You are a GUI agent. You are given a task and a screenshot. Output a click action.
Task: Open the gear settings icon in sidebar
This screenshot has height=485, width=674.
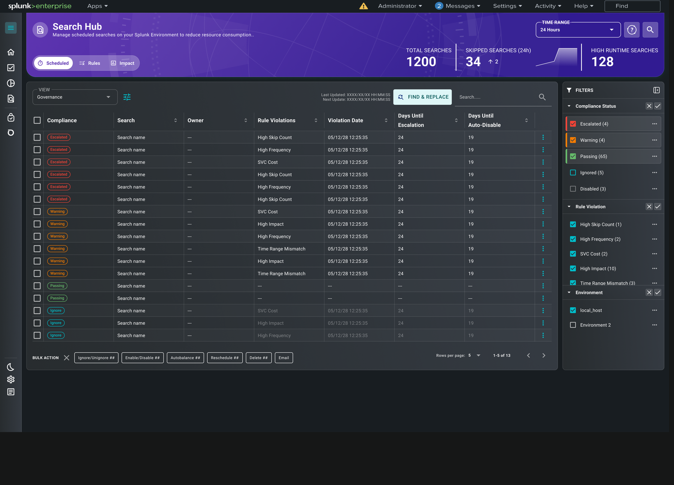tap(11, 379)
